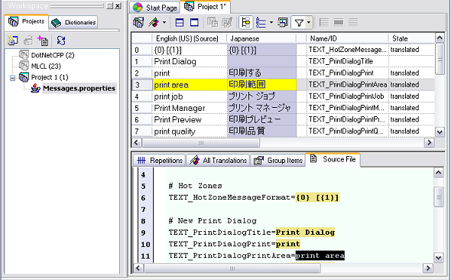
Task: Click the translation grid's horizontal scrollbar right arrow
Action: tap(429, 142)
